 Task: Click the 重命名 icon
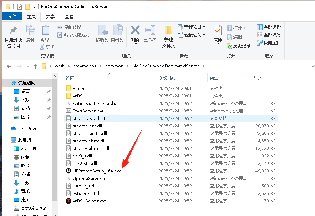(150, 30)
